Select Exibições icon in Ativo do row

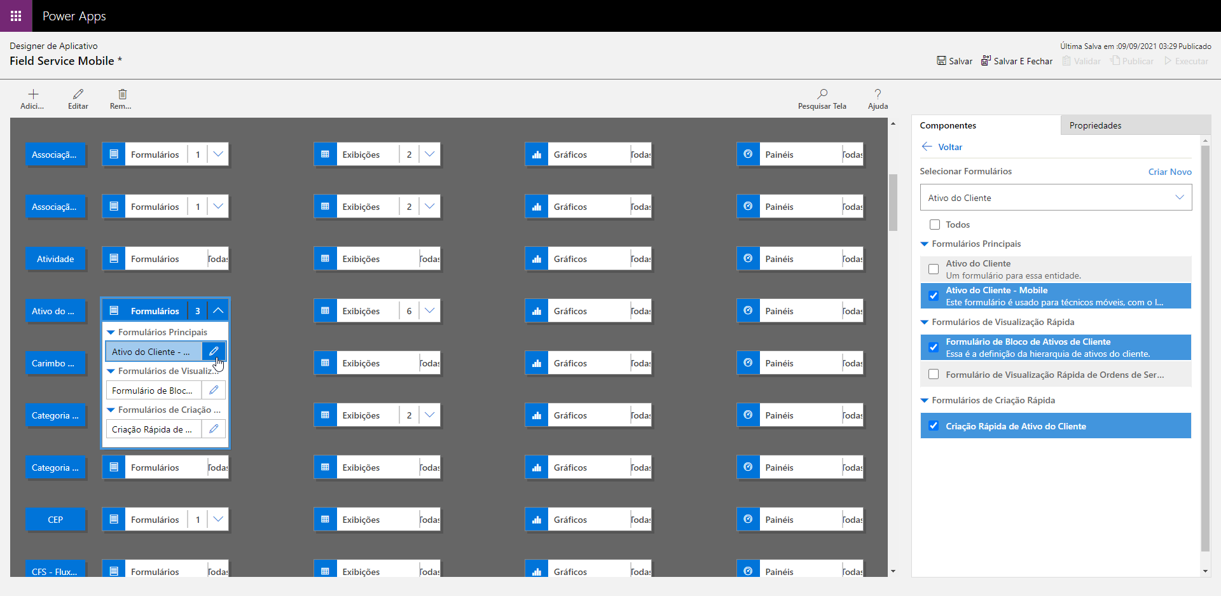click(325, 311)
